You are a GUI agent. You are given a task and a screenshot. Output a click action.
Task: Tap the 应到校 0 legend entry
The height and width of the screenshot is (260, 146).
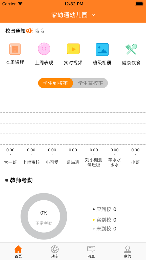tap(104, 209)
